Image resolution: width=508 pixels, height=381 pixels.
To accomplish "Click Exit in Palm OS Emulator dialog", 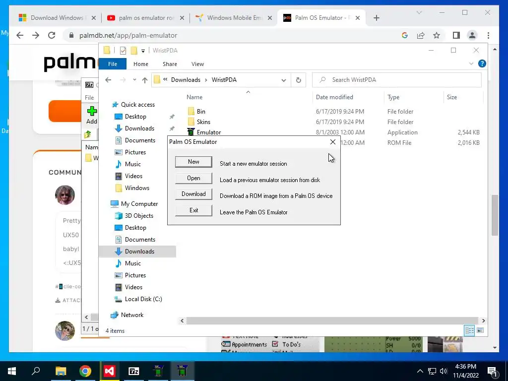I will point(193,210).
